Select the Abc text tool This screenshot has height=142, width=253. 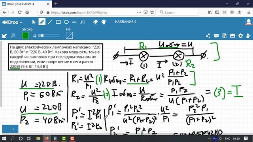coord(74,22)
